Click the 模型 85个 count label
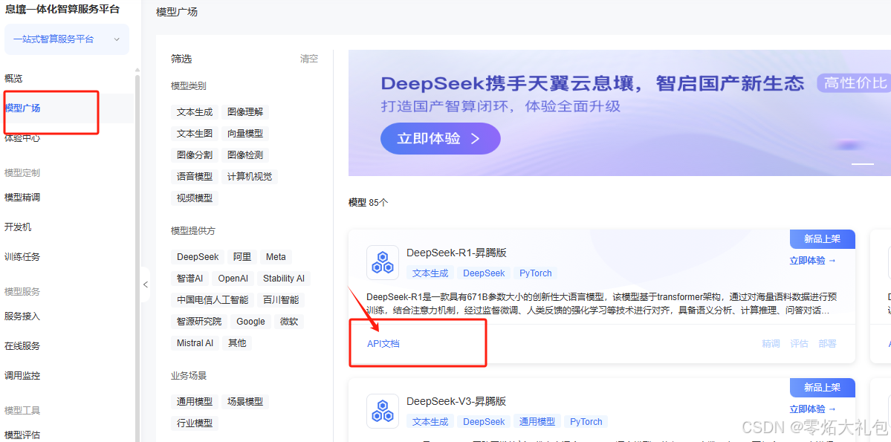891x442 pixels. [x=369, y=202]
